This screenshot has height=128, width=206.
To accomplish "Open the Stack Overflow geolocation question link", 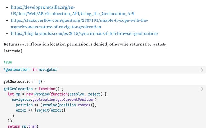I will (x=80, y=23).
